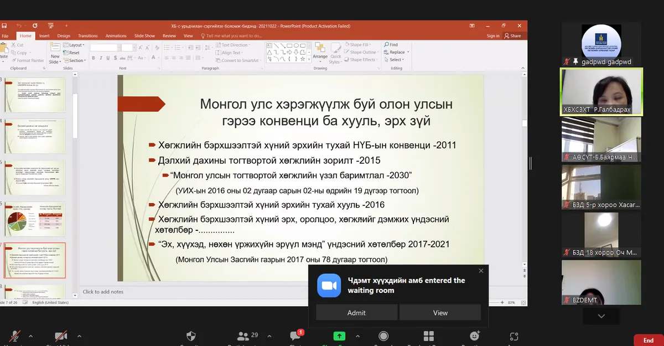
Task: Select Format Painter tool
Action: point(27,60)
